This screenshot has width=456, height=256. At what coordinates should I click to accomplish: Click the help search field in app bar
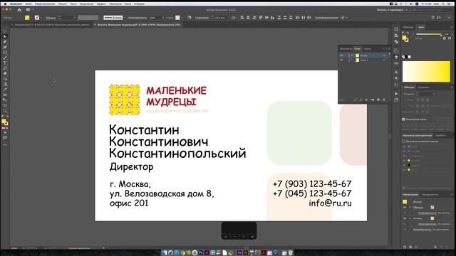coord(432,10)
